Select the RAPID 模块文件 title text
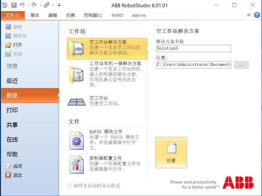Image resolution: width=262 pixels, height=196 pixels. (106, 132)
